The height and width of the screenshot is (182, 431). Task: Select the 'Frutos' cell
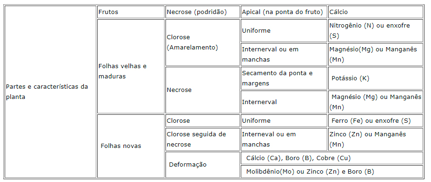pyautogui.click(x=131, y=12)
